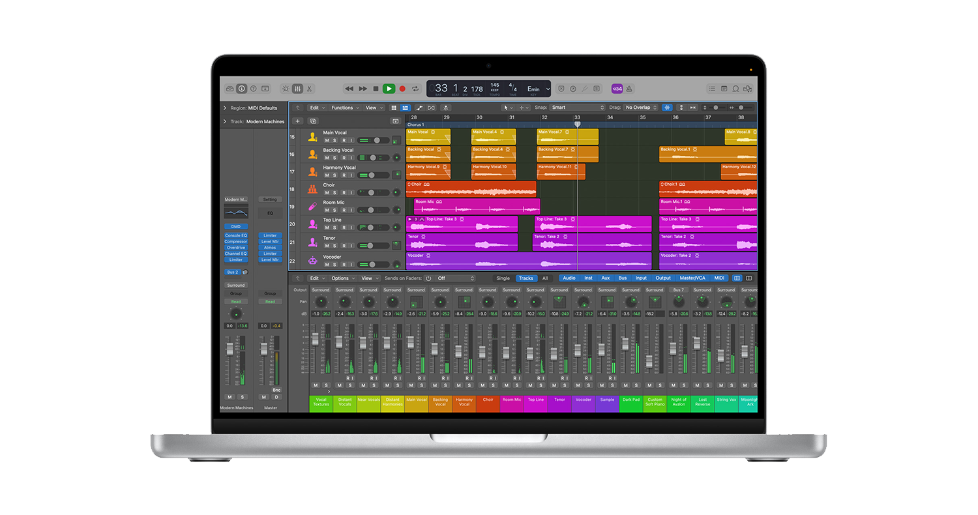This screenshot has width=978, height=515.
Task: Expand the Track: Modern Machines section
Action: point(225,121)
